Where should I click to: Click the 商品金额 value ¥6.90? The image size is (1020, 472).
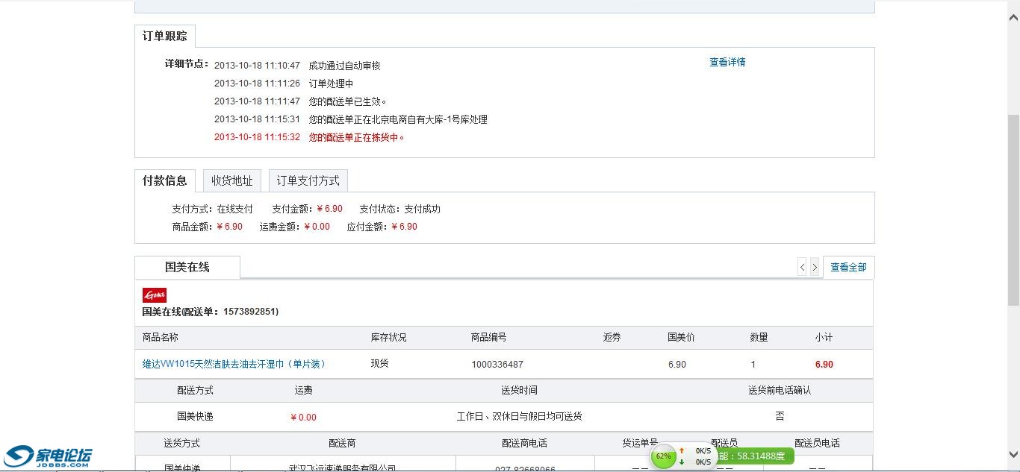point(230,227)
